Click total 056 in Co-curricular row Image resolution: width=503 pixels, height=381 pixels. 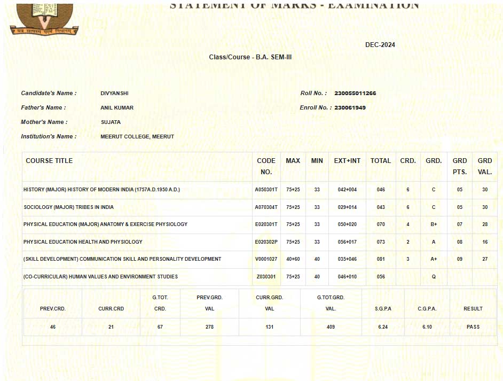pos(381,277)
